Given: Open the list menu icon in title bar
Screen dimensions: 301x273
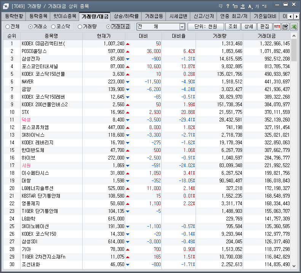Looking at the screenshot, I should 264,6.
